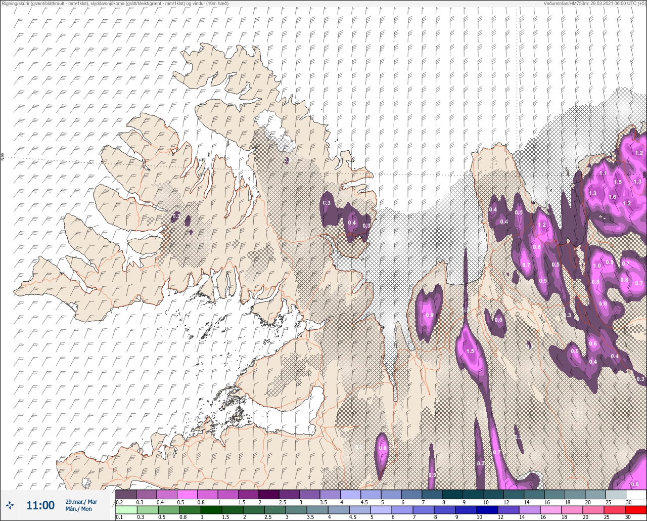The image size is (647, 521).
Task: Click the 'Mán./ Mon' weekday label
Action: click(78, 509)
